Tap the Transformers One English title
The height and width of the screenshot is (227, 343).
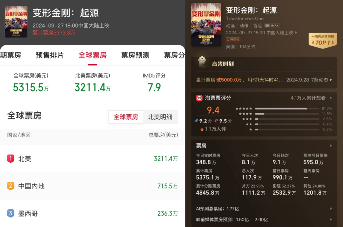click(245, 18)
